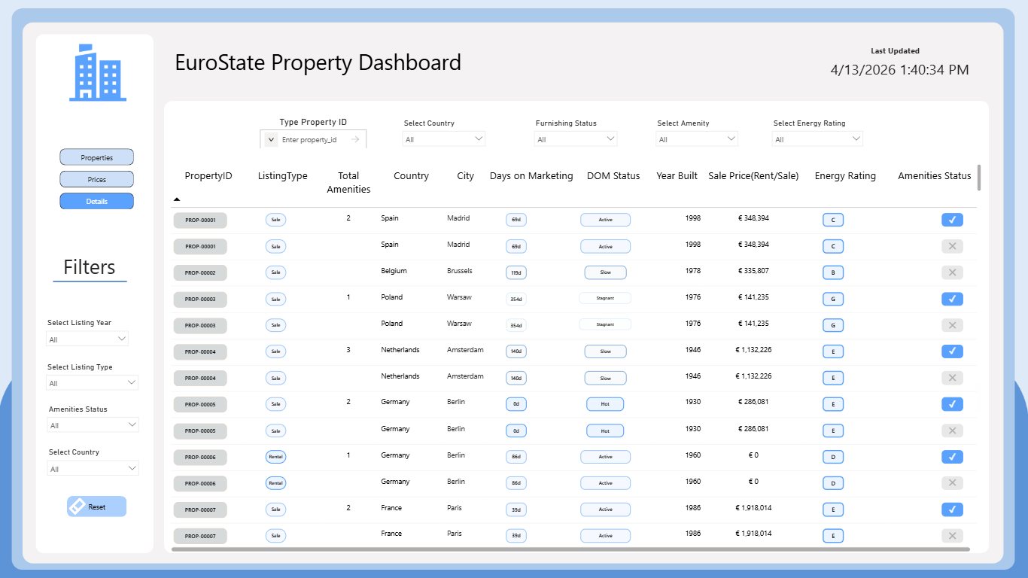Open the Select Listing Type dropdown
This screenshot has width=1028, height=578.
[x=93, y=383]
